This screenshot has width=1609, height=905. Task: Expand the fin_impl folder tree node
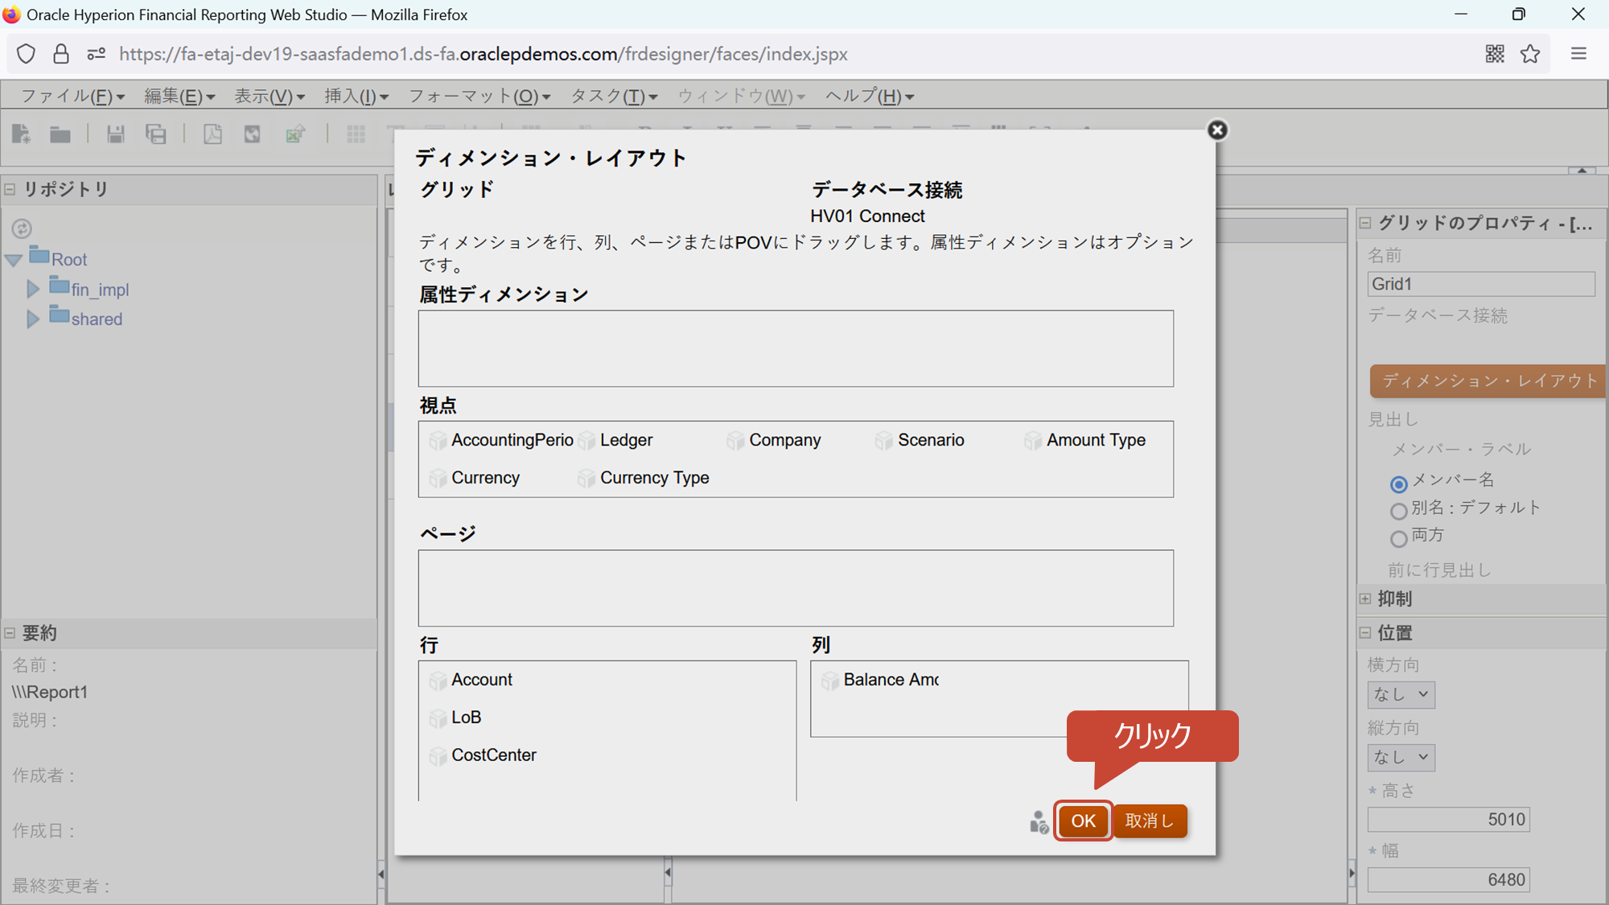(x=33, y=290)
